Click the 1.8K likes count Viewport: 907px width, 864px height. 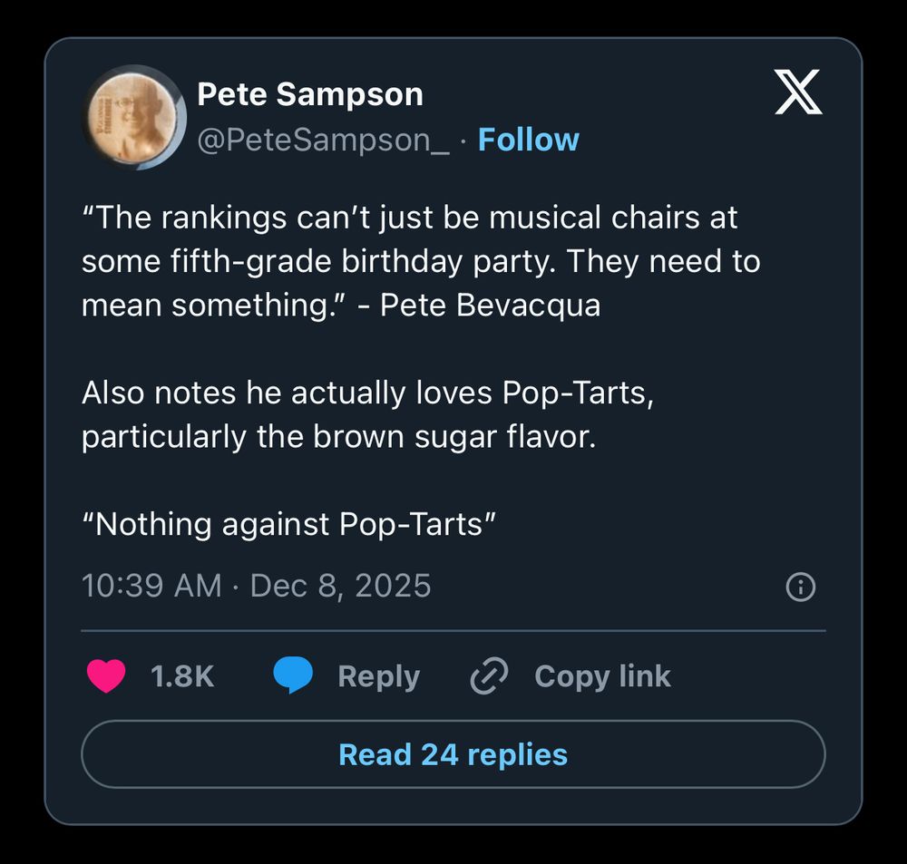(x=182, y=676)
